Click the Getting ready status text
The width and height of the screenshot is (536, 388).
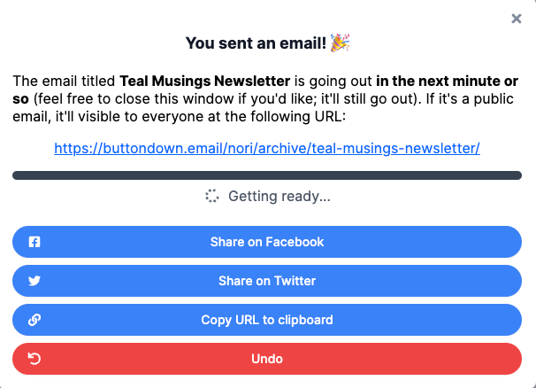(x=279, y=197)
